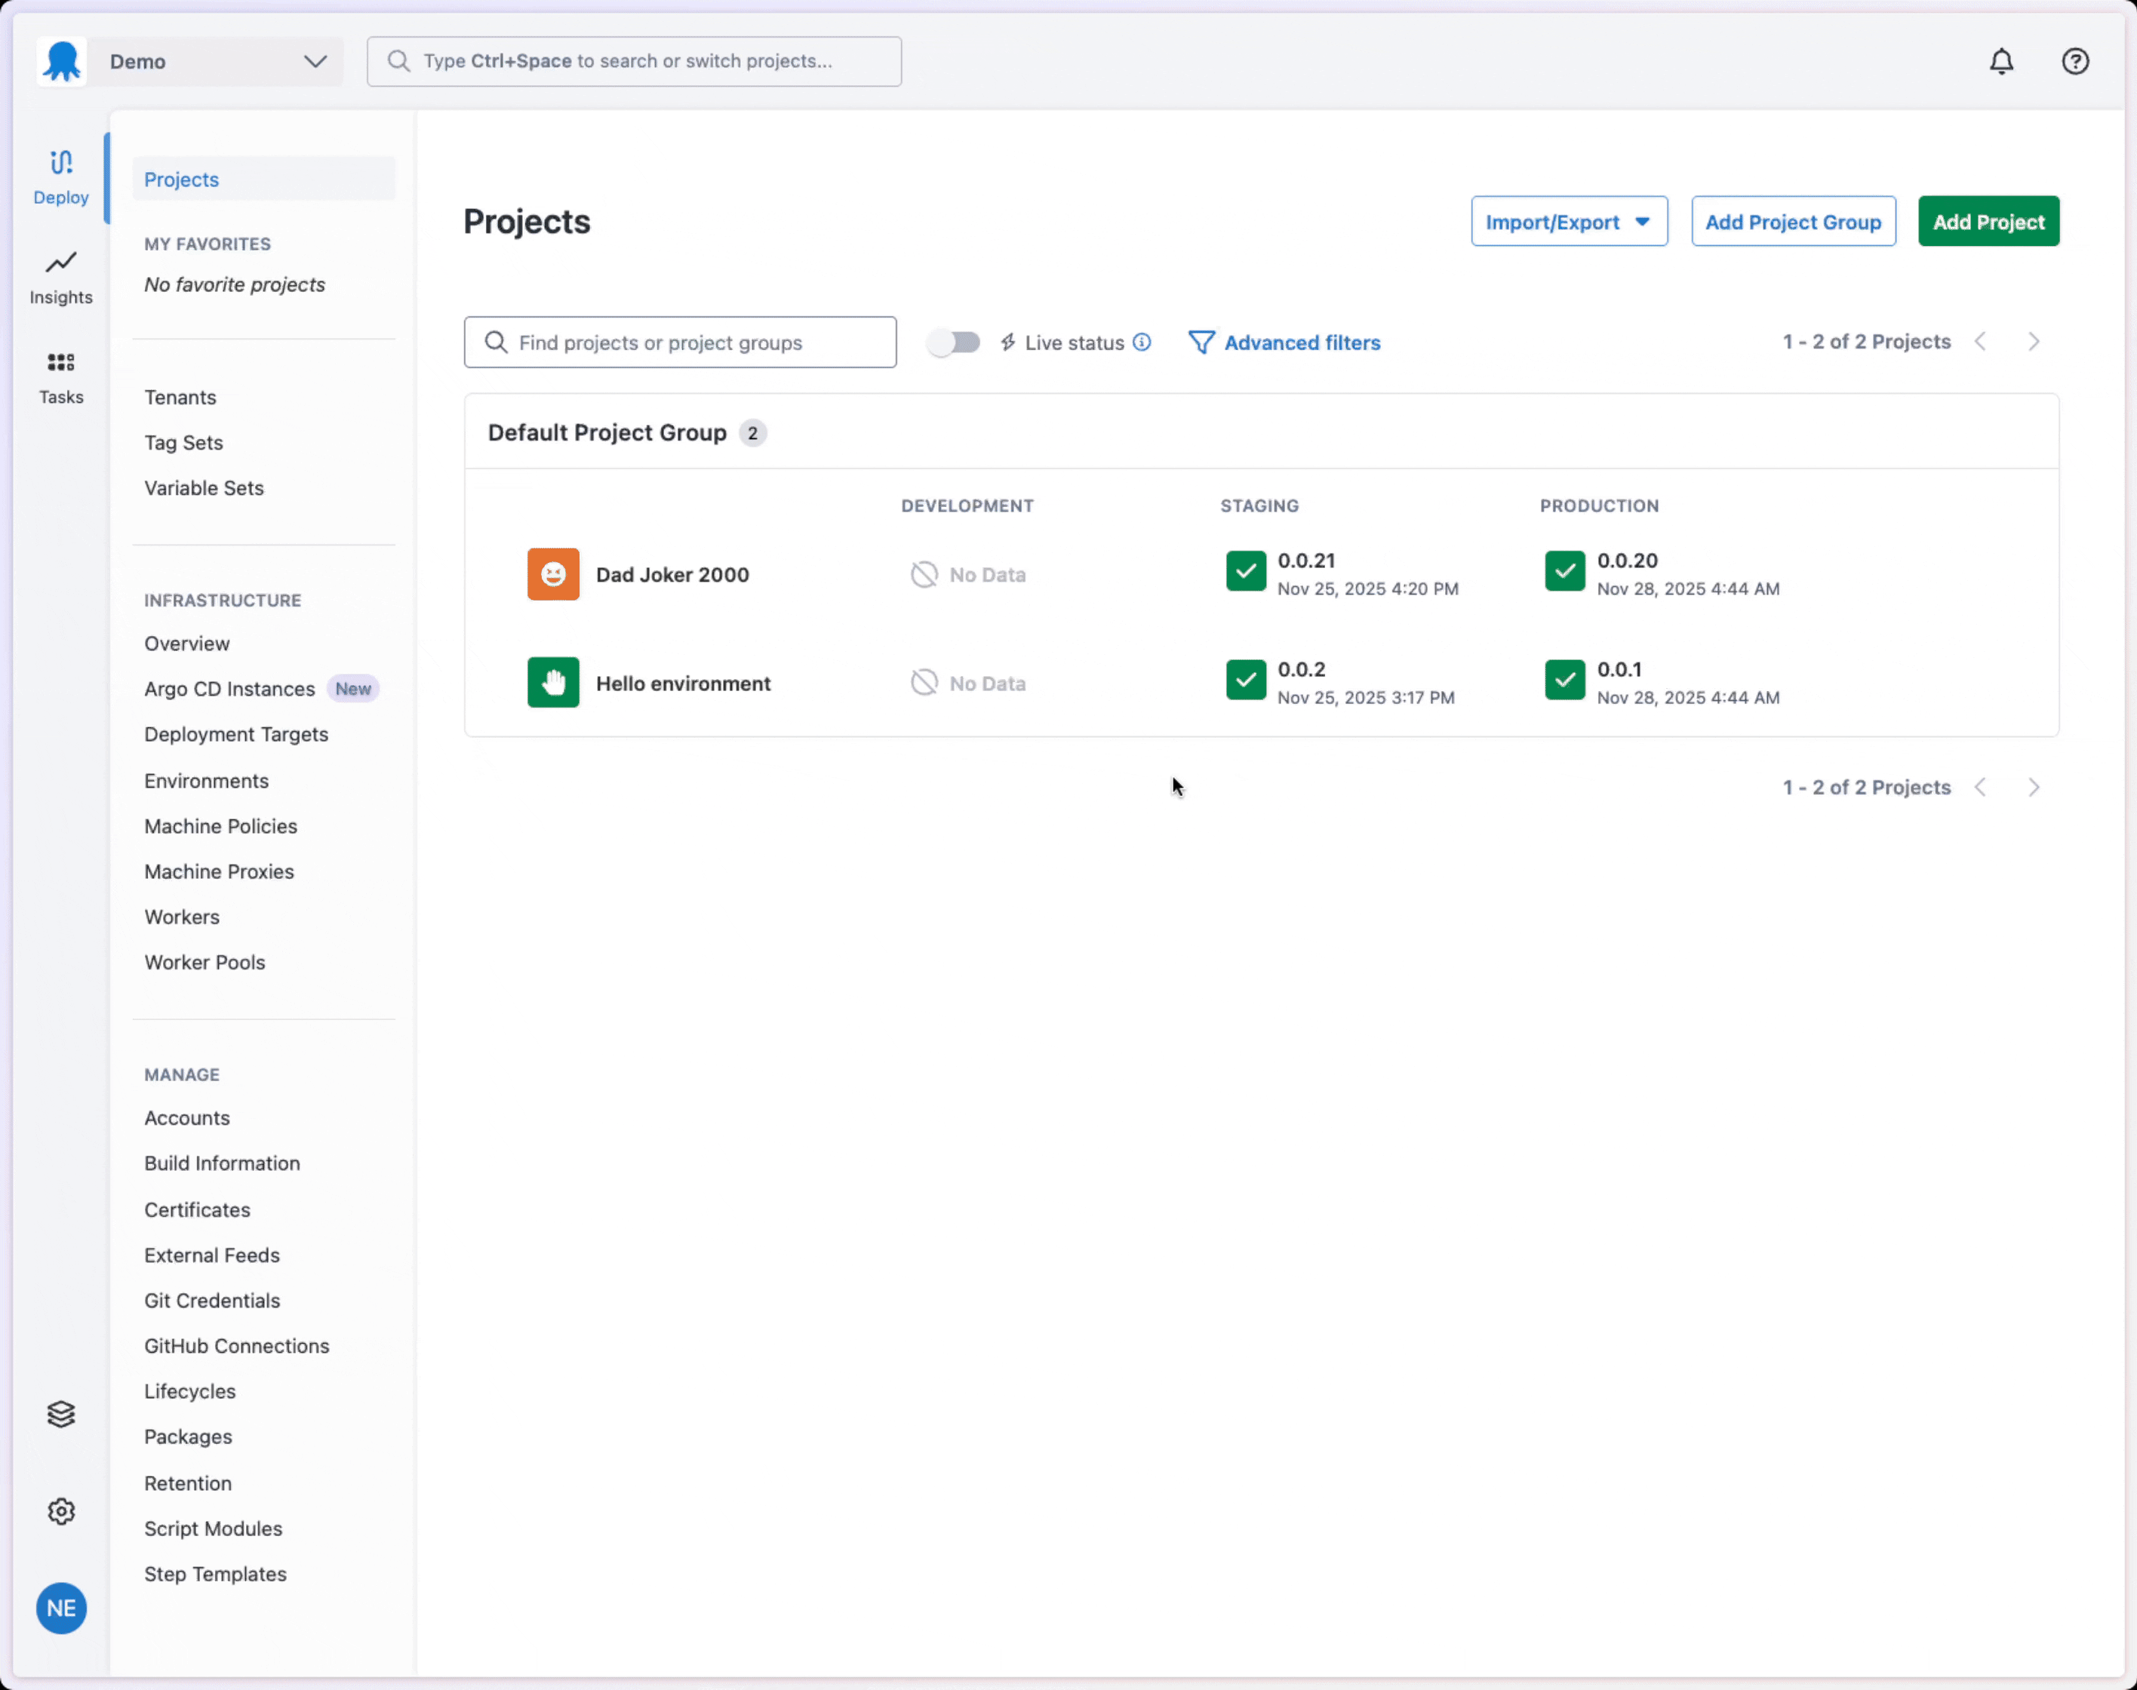The height and width of the screenshot is (1690, 2137).
Task: Toggle the Live status switch
Action: click(954, 343)
